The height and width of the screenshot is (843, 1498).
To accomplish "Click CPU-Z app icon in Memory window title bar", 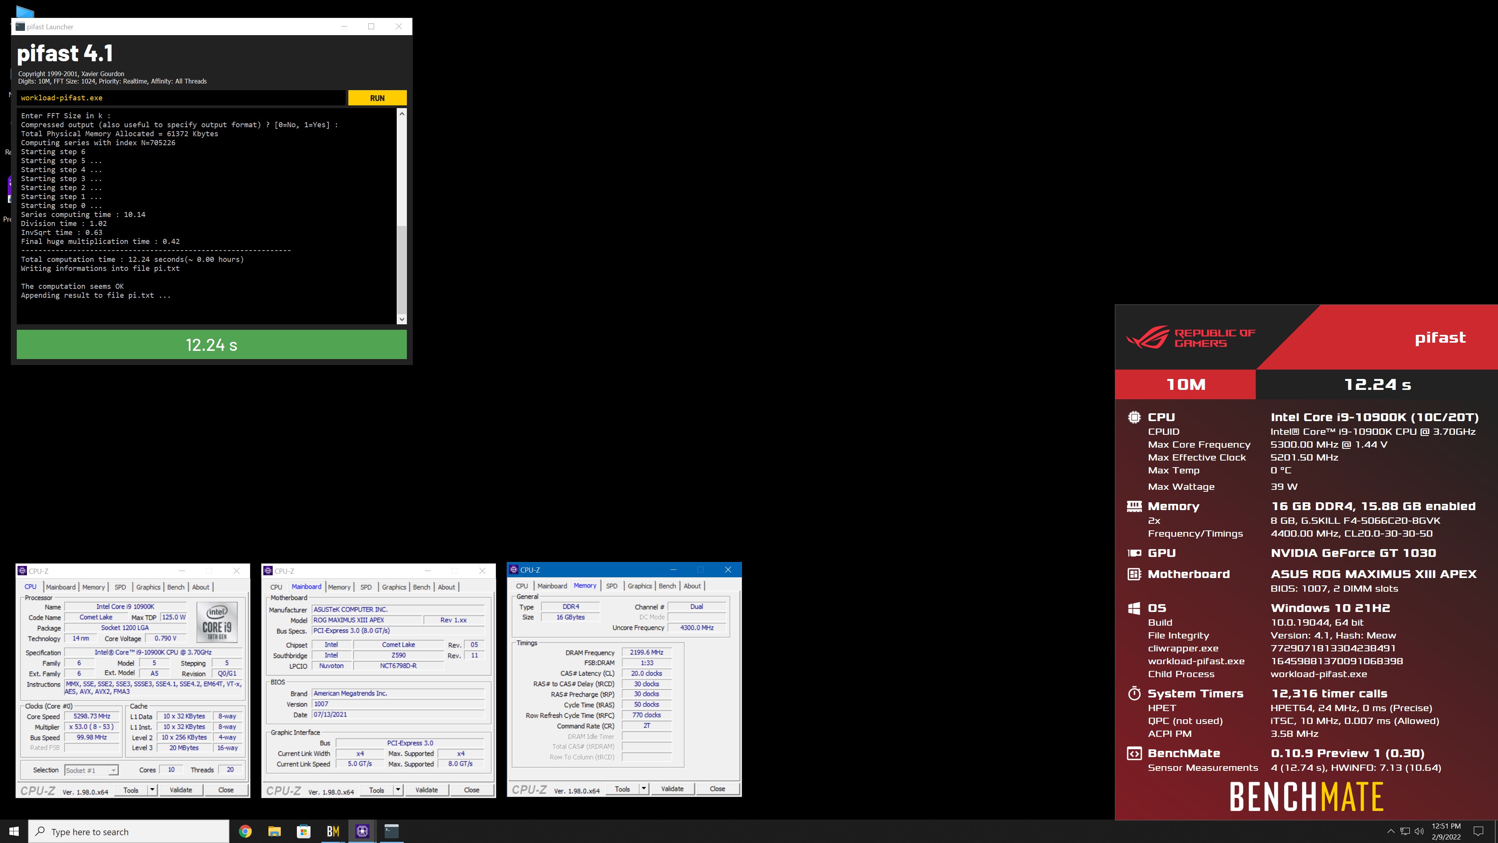I will coord(513,569).
